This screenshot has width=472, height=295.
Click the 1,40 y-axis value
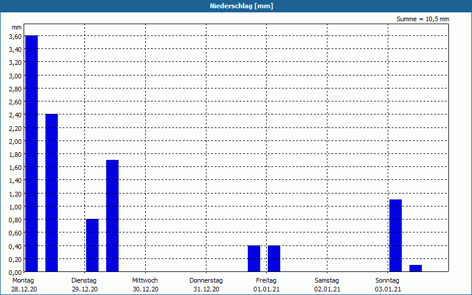pos(15,181)
